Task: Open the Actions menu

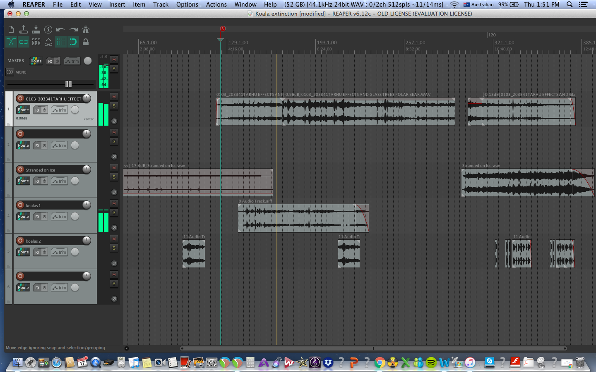Action: 216,5
